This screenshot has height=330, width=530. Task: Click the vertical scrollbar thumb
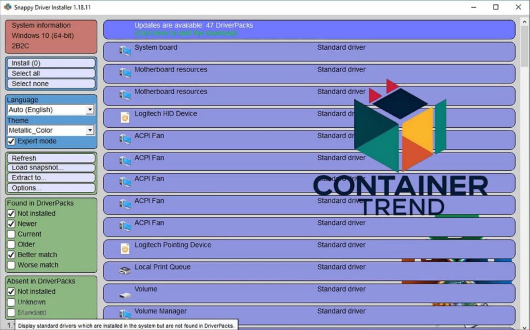[525, 46]
